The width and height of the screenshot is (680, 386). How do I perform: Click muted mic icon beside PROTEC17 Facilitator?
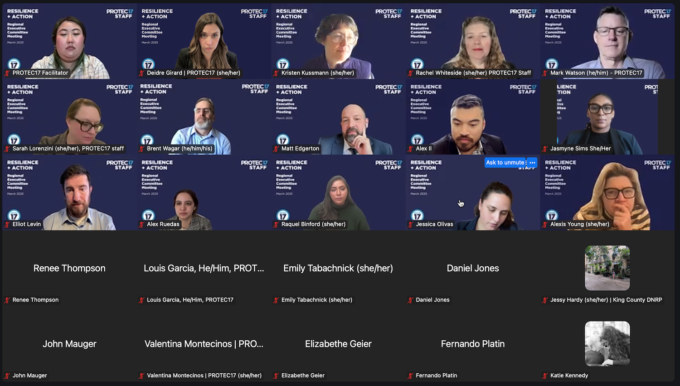(7, 73)
